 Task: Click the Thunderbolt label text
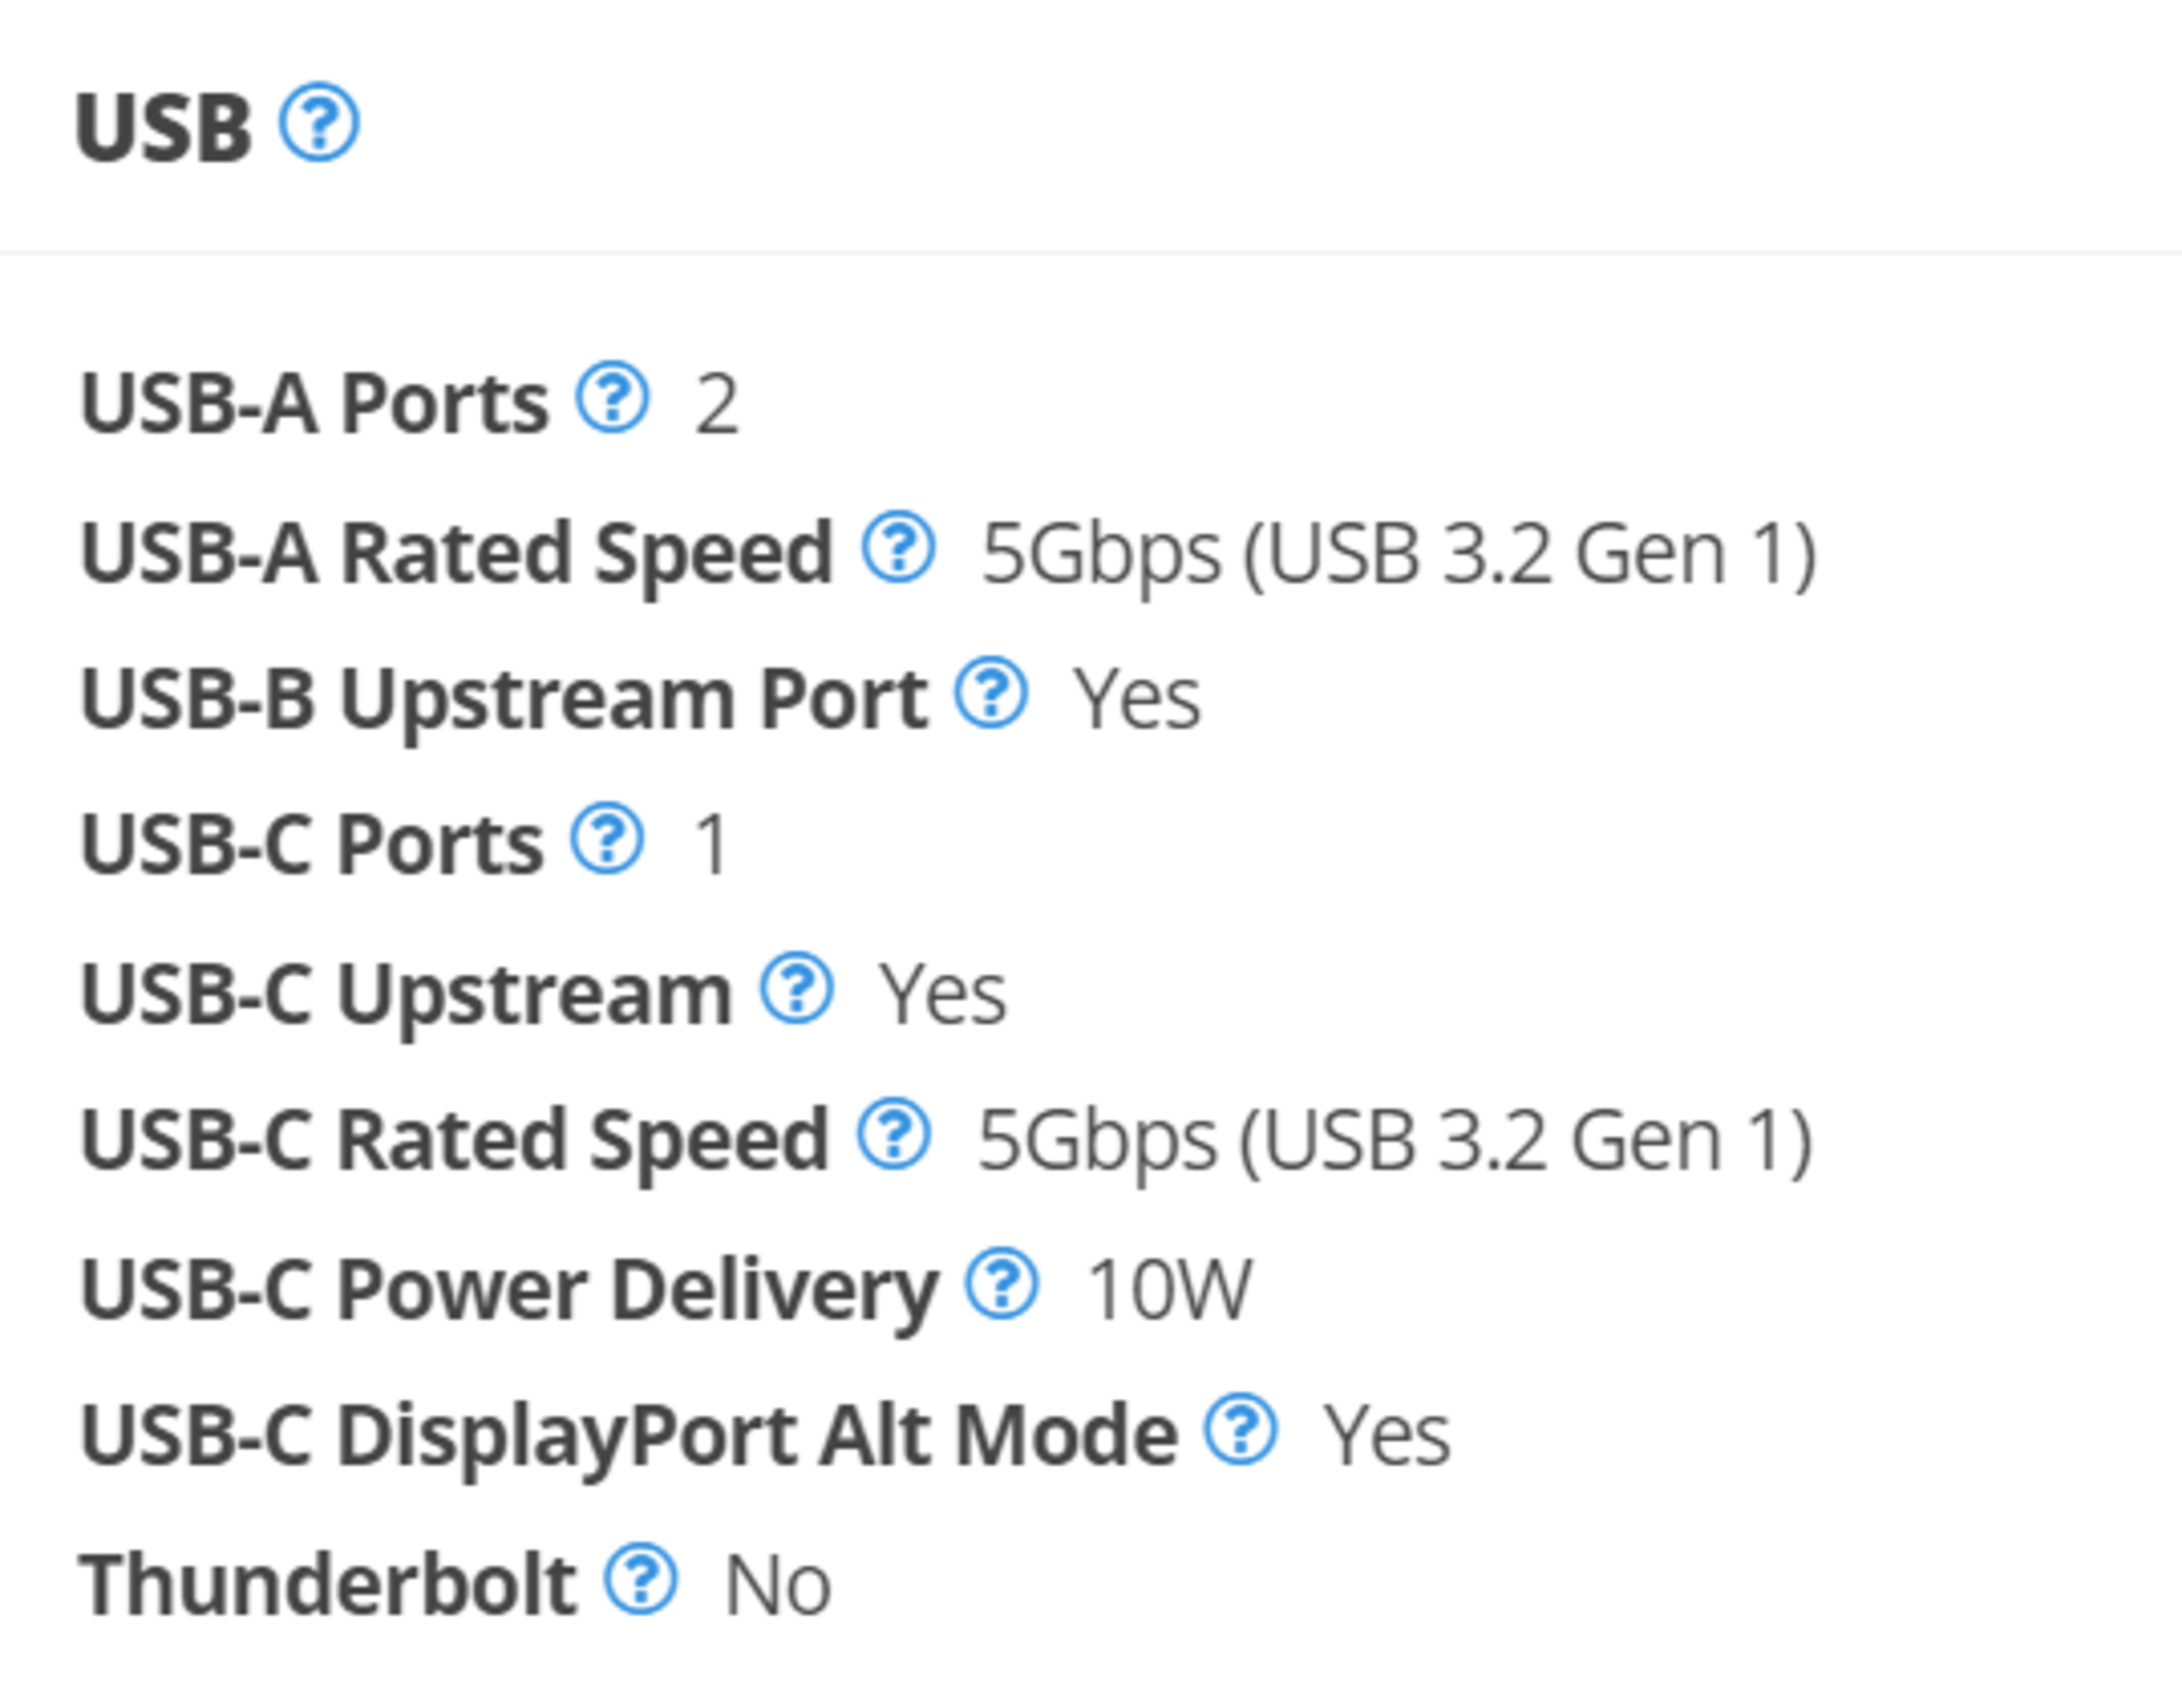pyautogui.click(x=328, y=1584)
